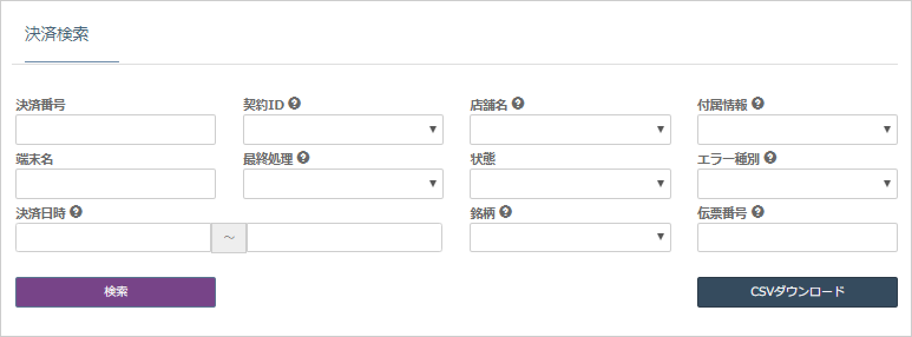Click help icon next to 伝票番号

[758, 212]
